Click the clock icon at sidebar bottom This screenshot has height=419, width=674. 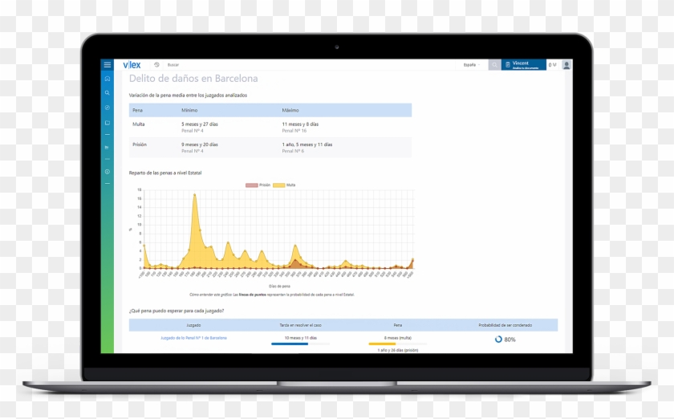(x=108, y=172)
